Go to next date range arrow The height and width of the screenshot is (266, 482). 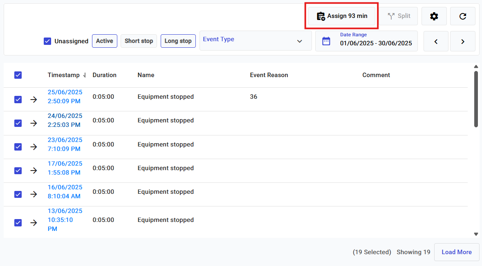coord(462,41)
